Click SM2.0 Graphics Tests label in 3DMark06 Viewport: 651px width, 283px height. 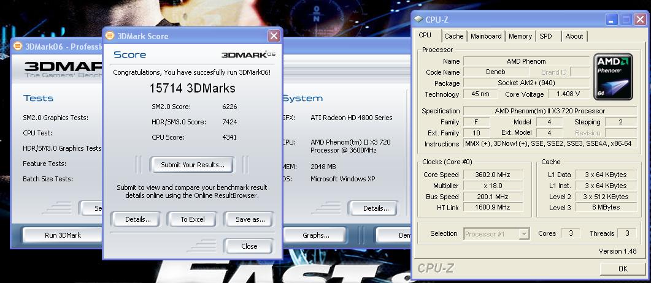[56, 118]
